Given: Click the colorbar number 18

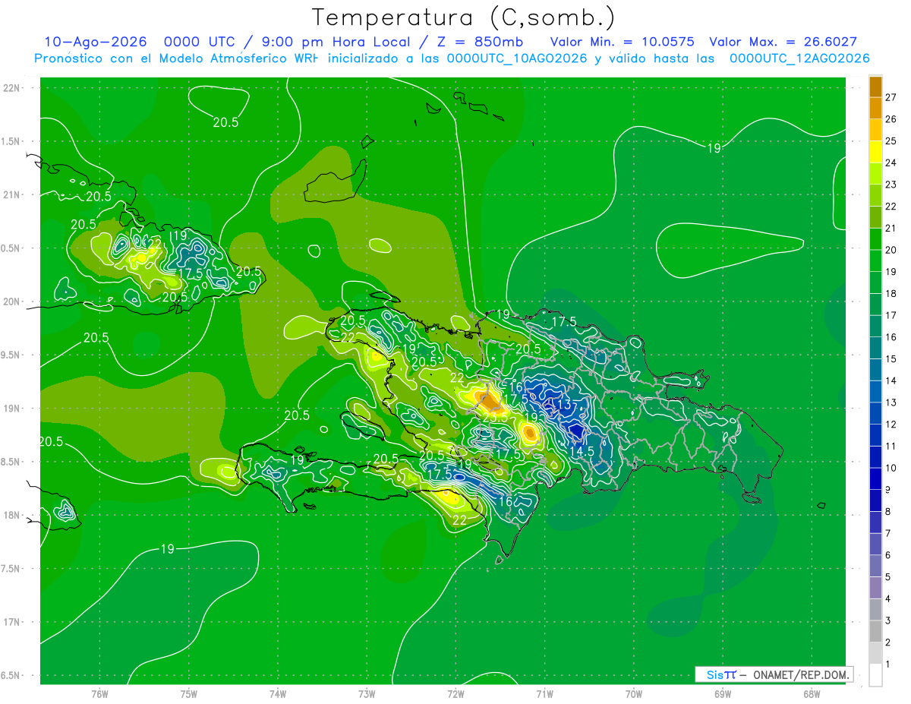Looking at the screenshot, I should click(891, 294).
